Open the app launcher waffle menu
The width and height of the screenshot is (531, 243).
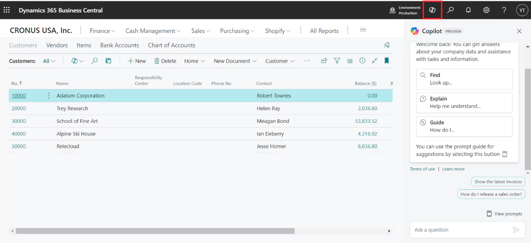pyautogui.click(x=7, y=10)
